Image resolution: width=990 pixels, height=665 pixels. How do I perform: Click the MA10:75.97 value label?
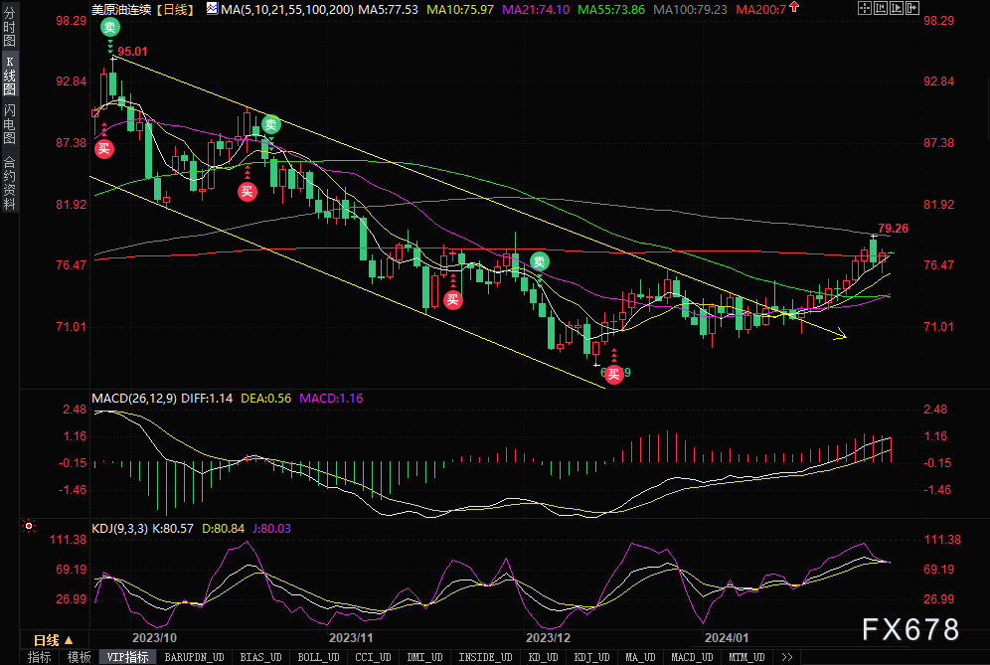click(x=460, y=10)
